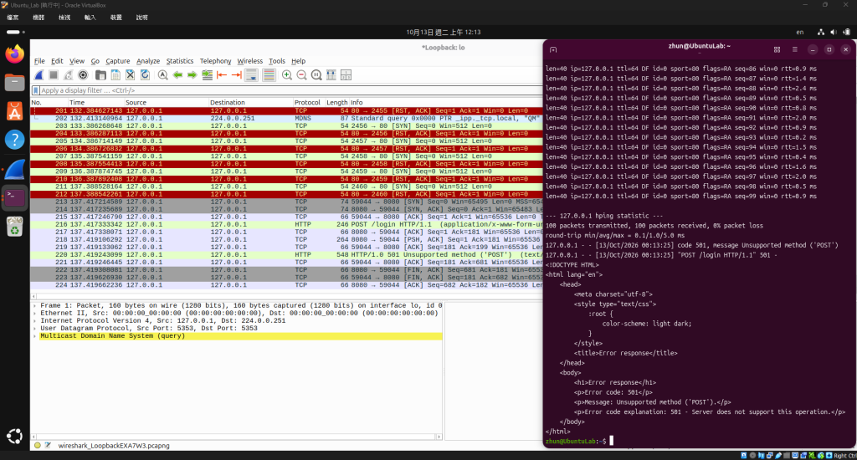Open capture file properties status icon
The width and height of the screenshot is (857, 460).
click(x=48, y=445)
